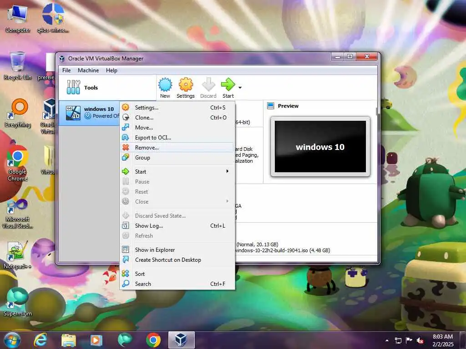
Task: Open the Settings gear toolbar icon
Action: coord(186,88)
